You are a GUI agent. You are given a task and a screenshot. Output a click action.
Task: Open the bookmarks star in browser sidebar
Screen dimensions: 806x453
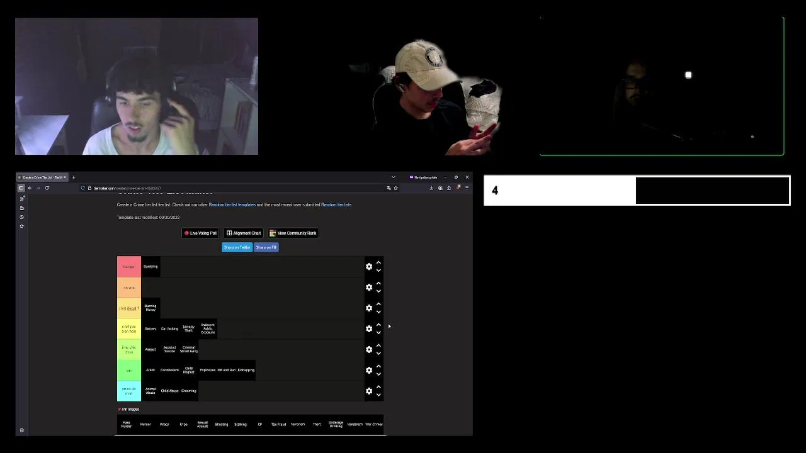point(22,226)
